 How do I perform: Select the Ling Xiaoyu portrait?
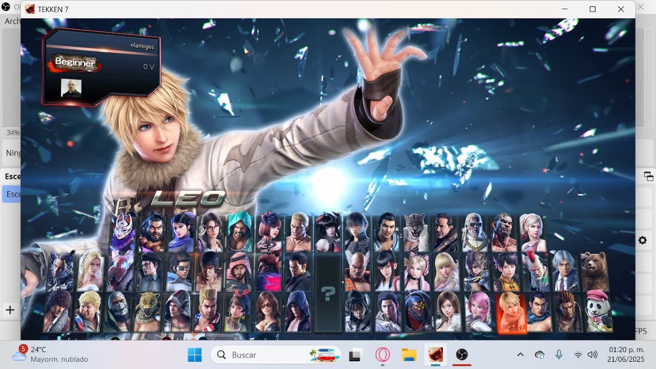pos(506,272)
